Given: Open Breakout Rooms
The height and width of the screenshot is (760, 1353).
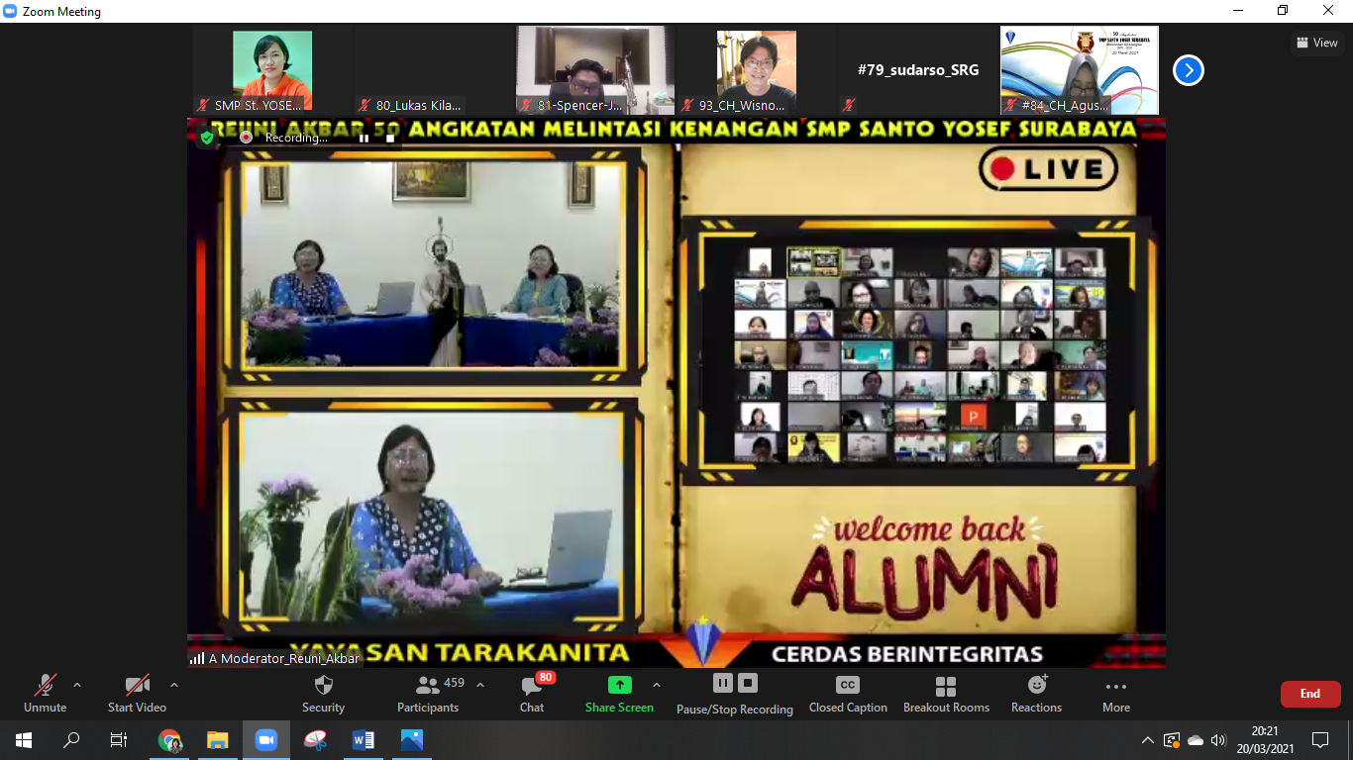Looking at the screenshot, I should coord(946,694).
